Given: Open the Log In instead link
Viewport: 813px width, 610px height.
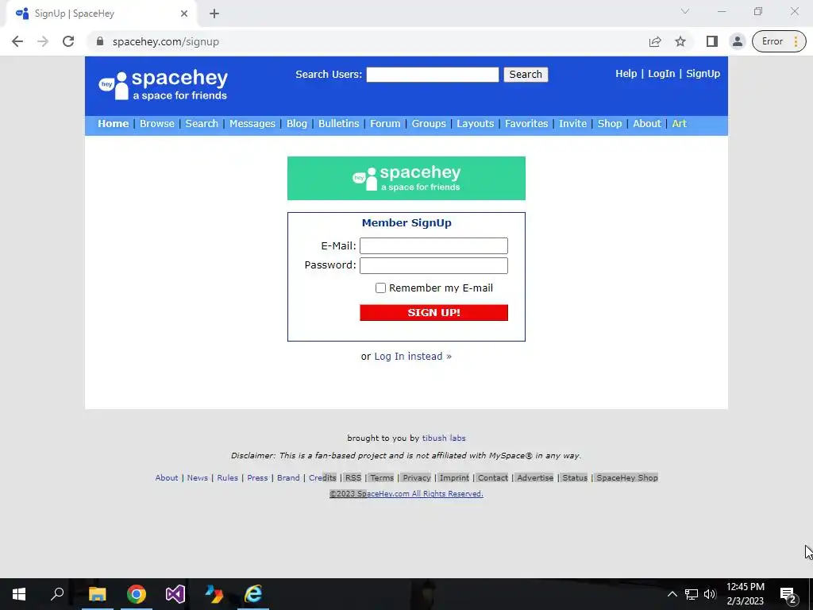Looking at the screenshot, I should [413, 357].
